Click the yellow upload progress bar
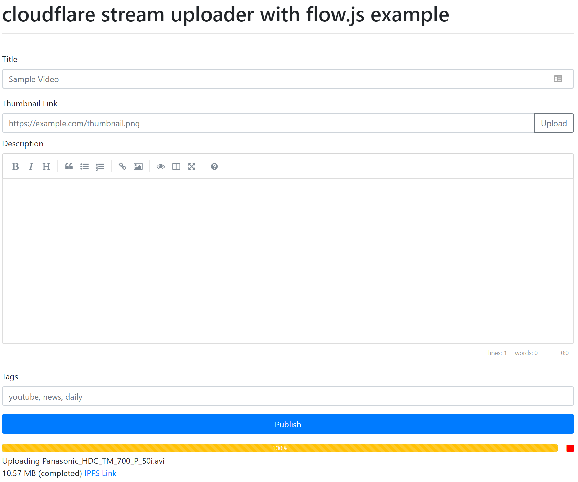Screen dimensions: 578x482 pyautogui.click(x=280, y=448)
